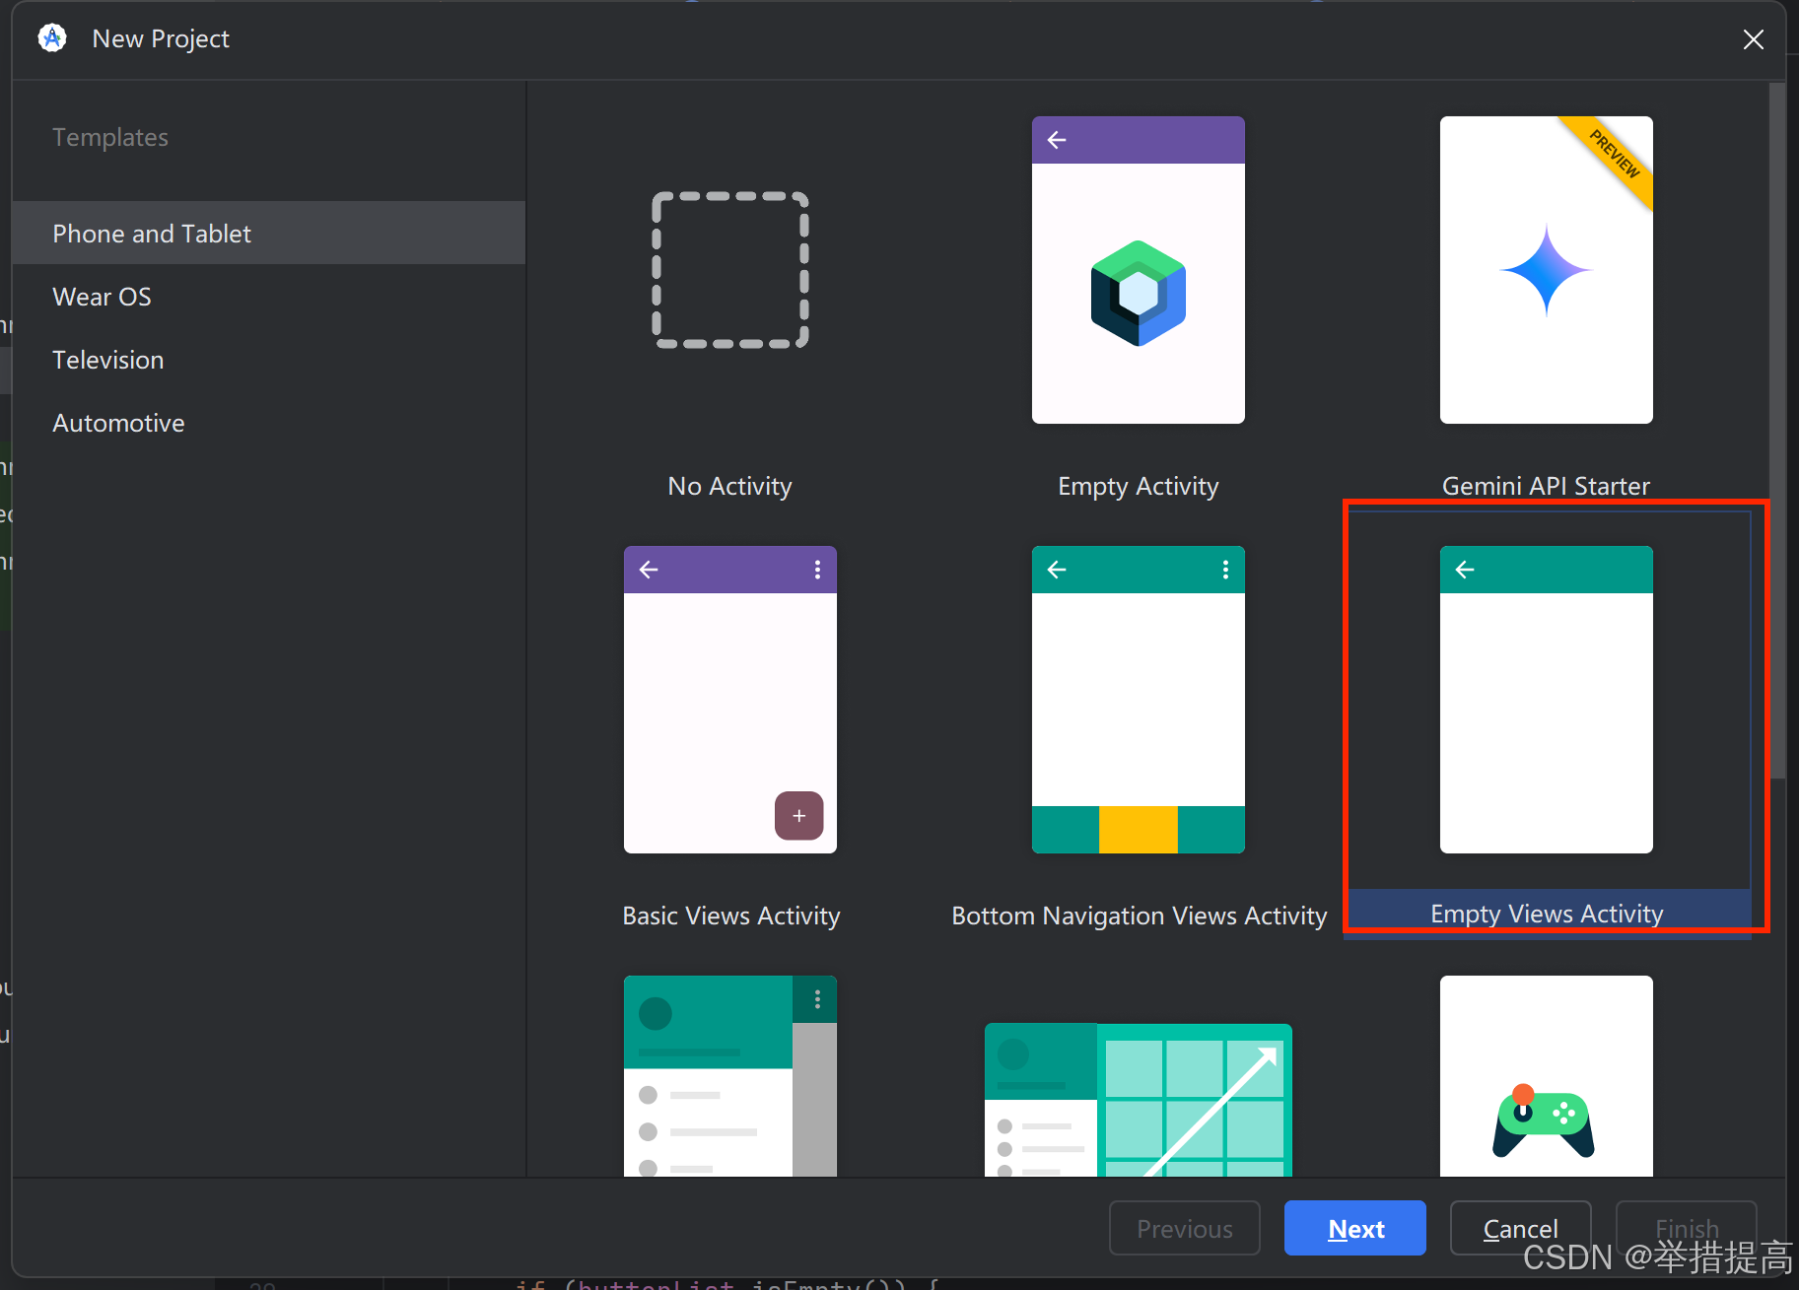Image resolution: width=1799 pixels, height=1290 pixels.
Task: Click the Cancel button
Action: (x=1519, y=1228)
